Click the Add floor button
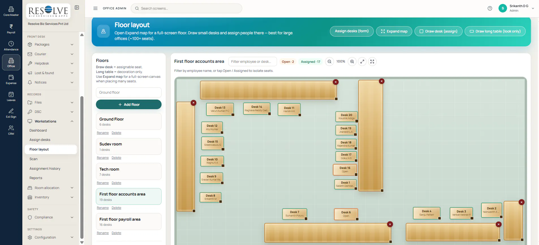Screen dimensions: 539x245 [129, 104]
